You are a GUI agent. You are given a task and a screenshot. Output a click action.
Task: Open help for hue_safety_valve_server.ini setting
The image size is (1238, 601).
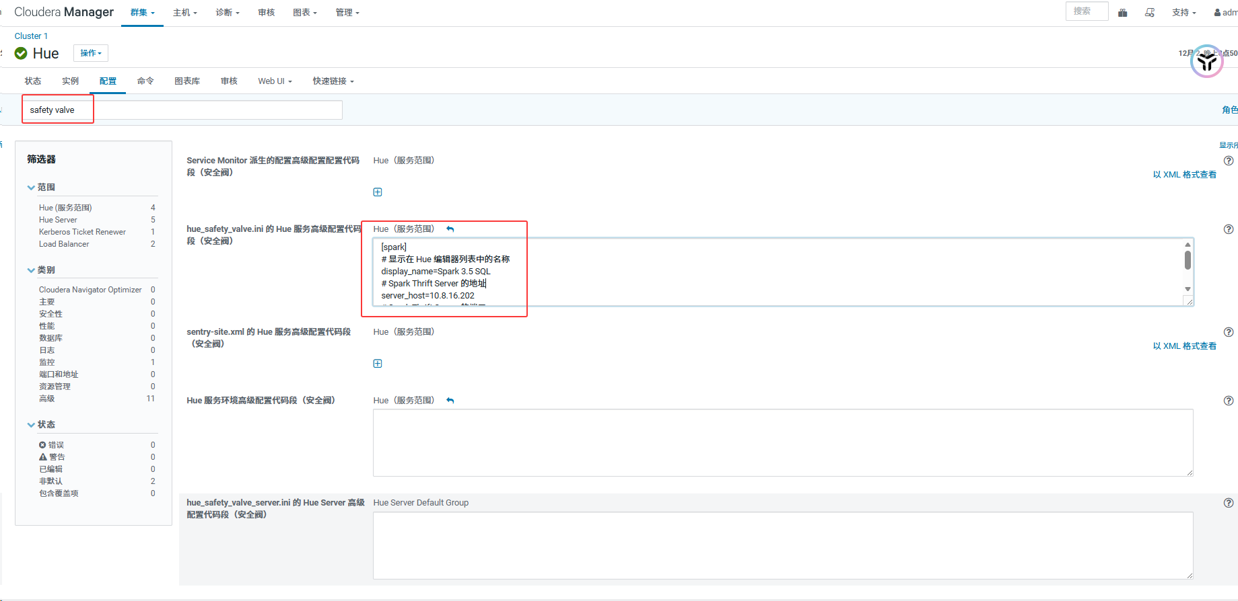[1229, 503]
